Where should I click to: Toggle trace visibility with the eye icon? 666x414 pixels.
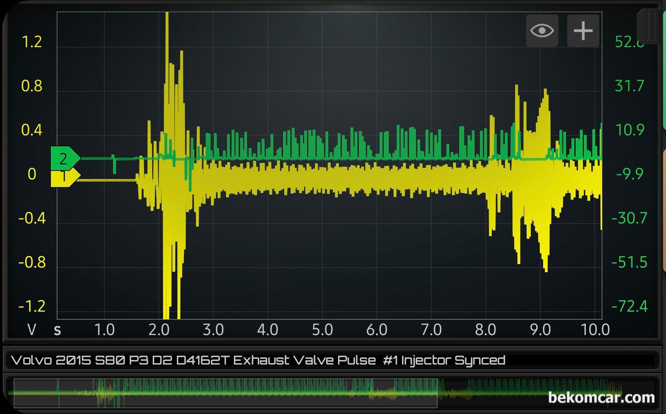coord(542,31)
